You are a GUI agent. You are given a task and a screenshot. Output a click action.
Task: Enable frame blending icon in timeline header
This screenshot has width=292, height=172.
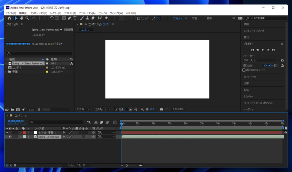[x=101, y=122]
